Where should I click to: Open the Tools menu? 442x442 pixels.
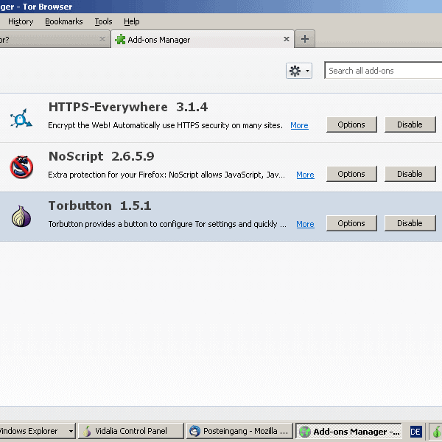coord(103,21)
